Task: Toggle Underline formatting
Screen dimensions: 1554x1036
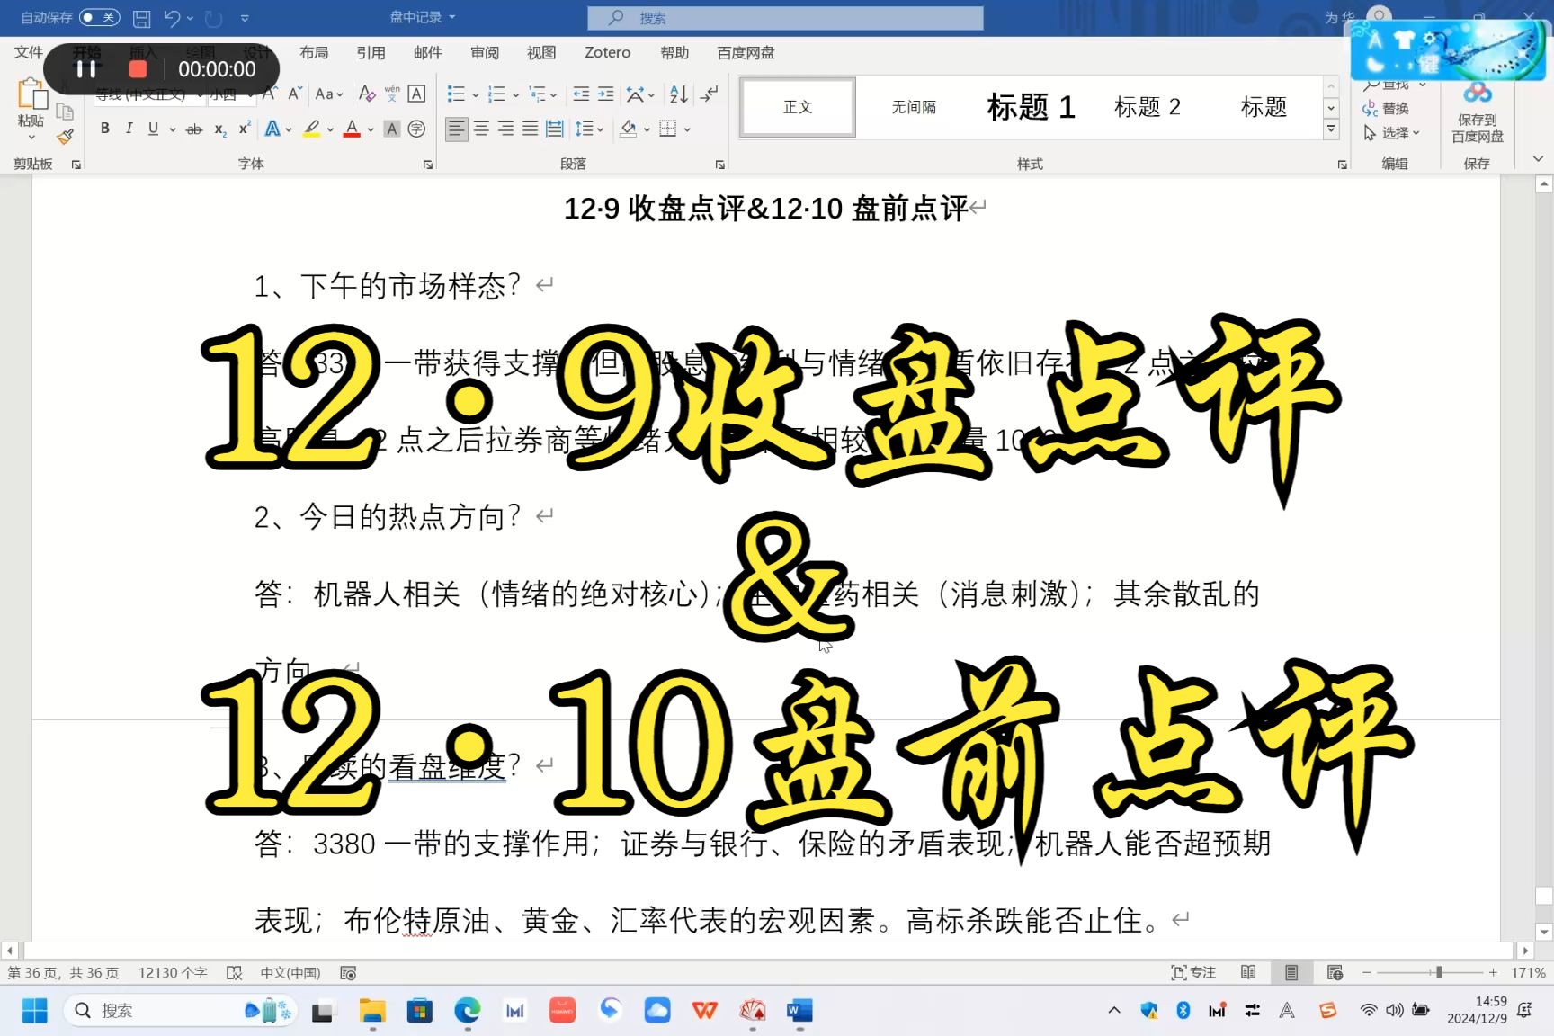Action: coord(153,129)
